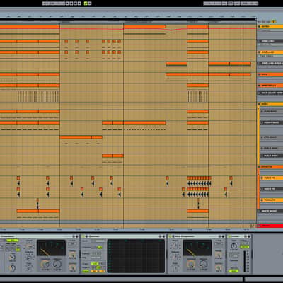This screenshot has width=283, height=283.
Task: Toggle the Limiter device activator
Action: (x=229, y=236)
